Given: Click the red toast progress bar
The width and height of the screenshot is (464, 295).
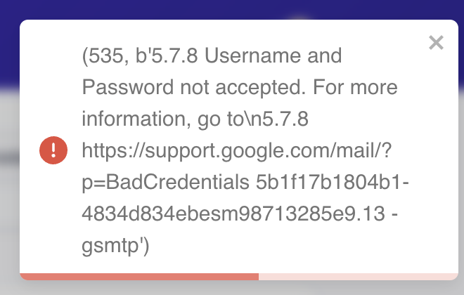Looking at the screenshot, I should pos(139,276).
